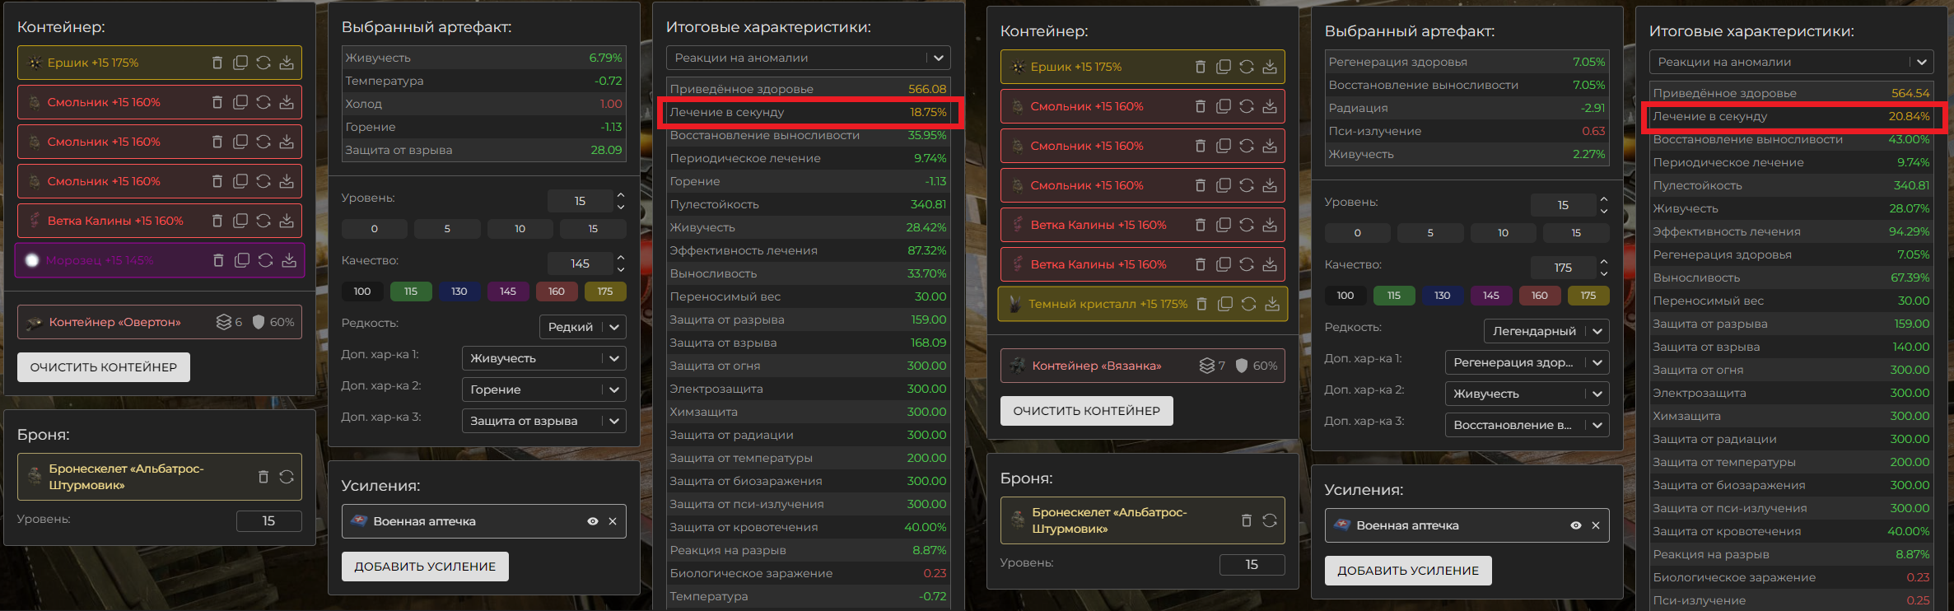Image resolution: width=1954 pixels, height=611 pixels.
Task: Delete the Морозец +15 145% artifact
Action: point(218,260)
